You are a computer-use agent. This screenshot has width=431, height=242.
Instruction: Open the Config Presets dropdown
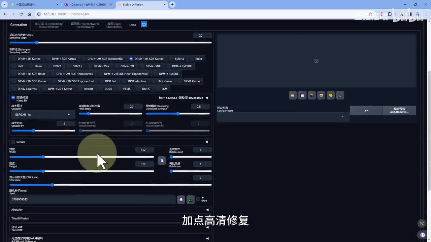[x=283, y=117]
